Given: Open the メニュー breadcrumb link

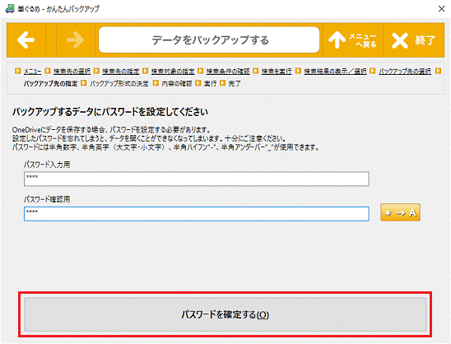Looking at the screenshot, I should tap(32, 71).
